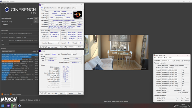This screenshot has height=108, width=192.
Task: Start the CPU Multi Core test
Action: point(36,18)
